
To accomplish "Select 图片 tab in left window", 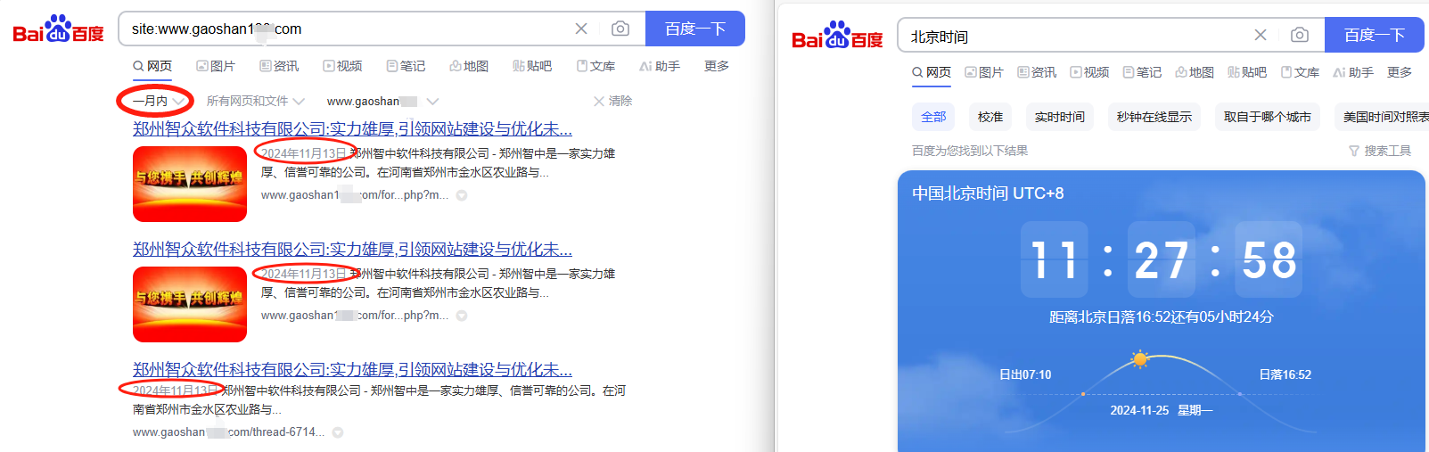I will pos(216,66).
